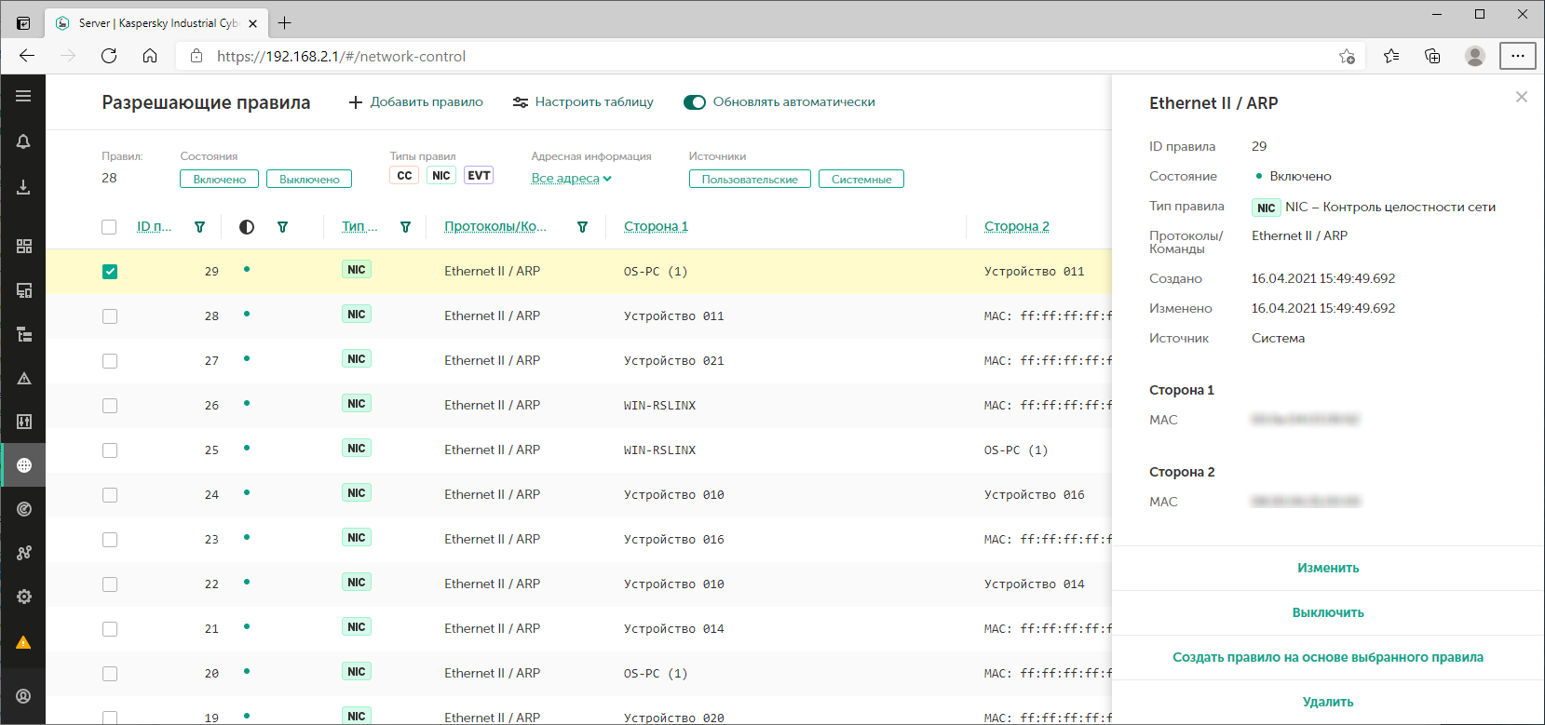Open Настроить таблицу settings
This screenshot has width=1545, height=725.
point(583,102)
